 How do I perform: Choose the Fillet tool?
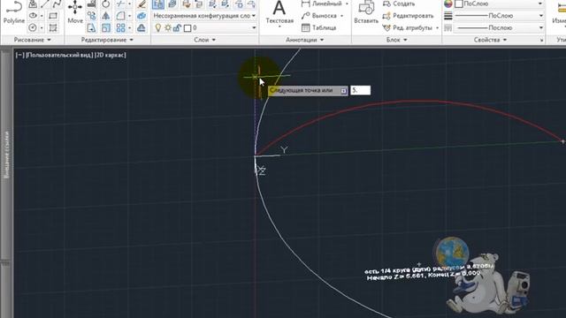click(x=120, y=16)
